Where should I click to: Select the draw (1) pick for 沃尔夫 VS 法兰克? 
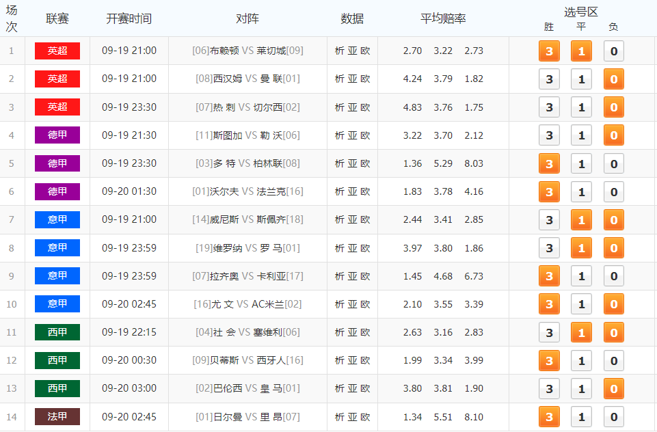pos(581,192)
